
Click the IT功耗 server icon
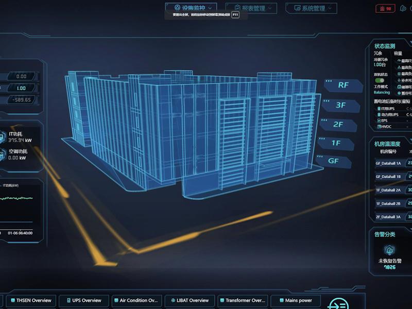(2, 137)
